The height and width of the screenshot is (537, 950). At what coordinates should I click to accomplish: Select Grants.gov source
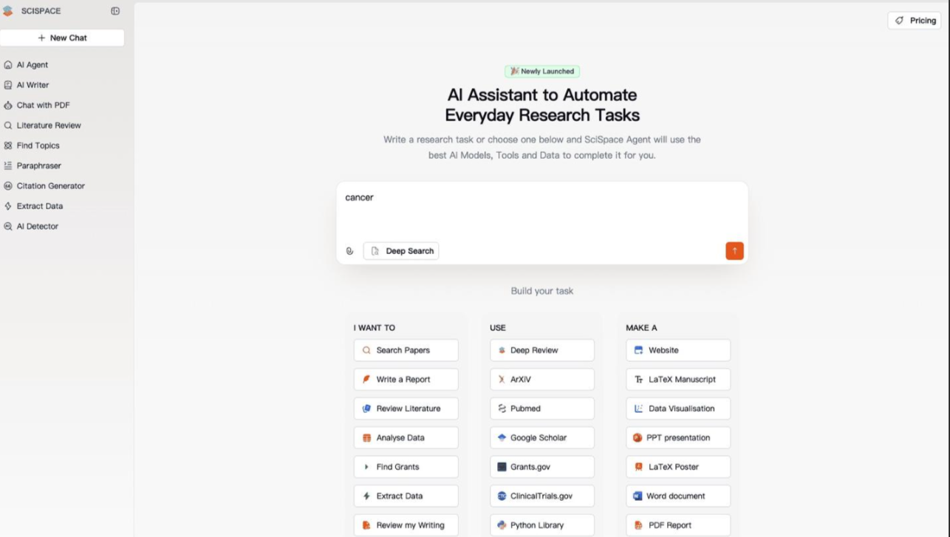pyautogui.click(x=542, y=467)
